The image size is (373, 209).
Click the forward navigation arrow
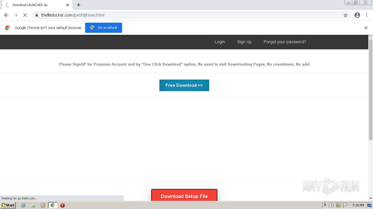(16, 15)
